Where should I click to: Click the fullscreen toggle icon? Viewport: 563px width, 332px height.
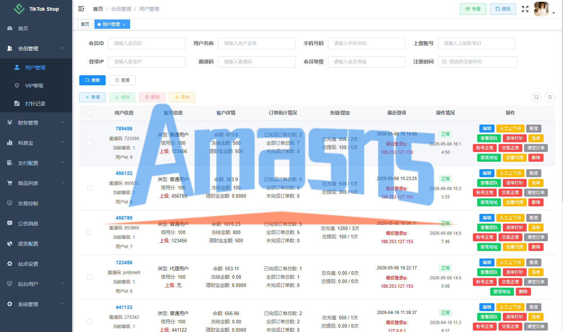[x=525, y=9]
